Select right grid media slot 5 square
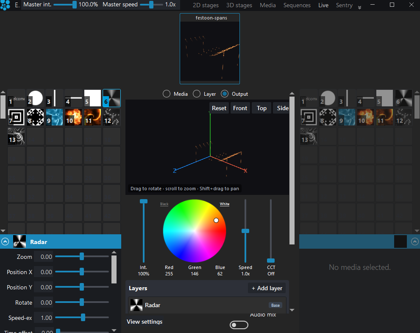 (385, 98)
